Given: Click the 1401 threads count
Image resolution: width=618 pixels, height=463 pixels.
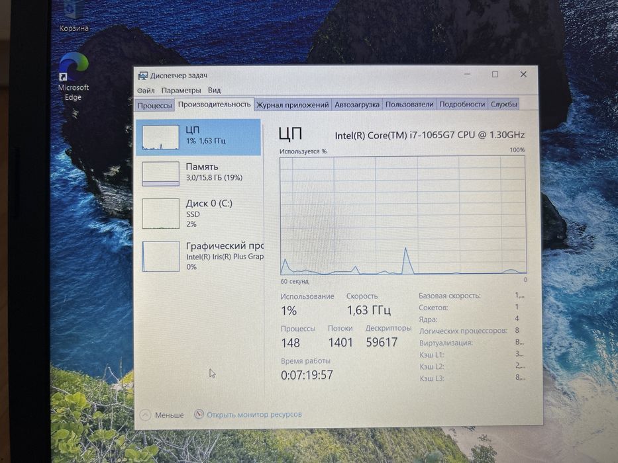Looking at the screenshot, I should coord(340,343).
